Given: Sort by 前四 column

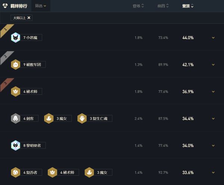Looking at the screenshot, I should point(163,6).
